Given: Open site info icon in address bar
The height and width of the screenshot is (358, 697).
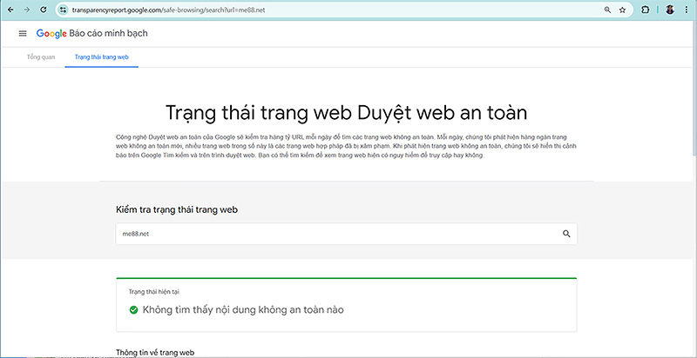Looking at the screenshot, I should click(63, 10).
